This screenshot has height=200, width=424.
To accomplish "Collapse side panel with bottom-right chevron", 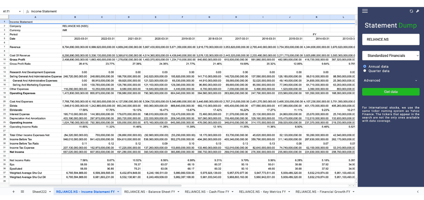I will coord(417,192).
